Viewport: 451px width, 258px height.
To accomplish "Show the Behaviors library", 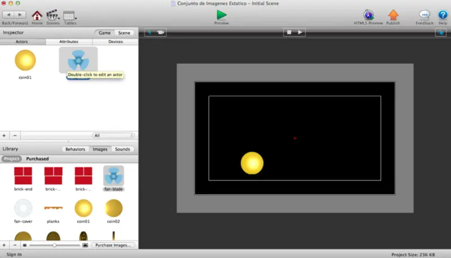I will pos(75,149).
